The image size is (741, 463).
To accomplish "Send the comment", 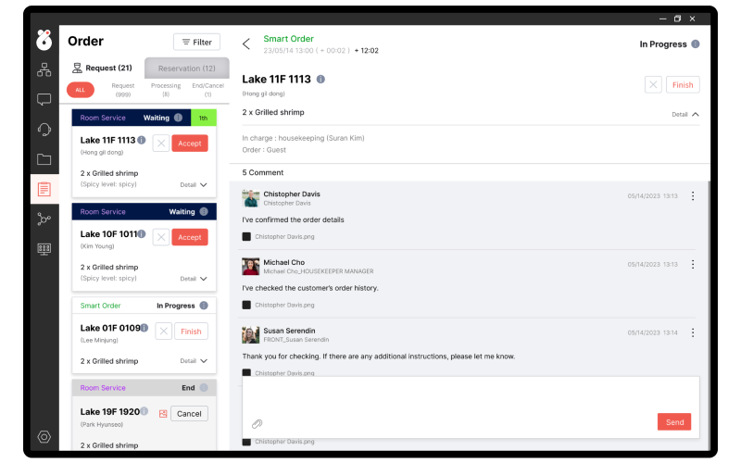I will click(674, 422).
